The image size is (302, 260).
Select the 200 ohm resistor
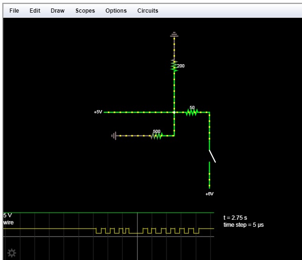coord(174,66)
